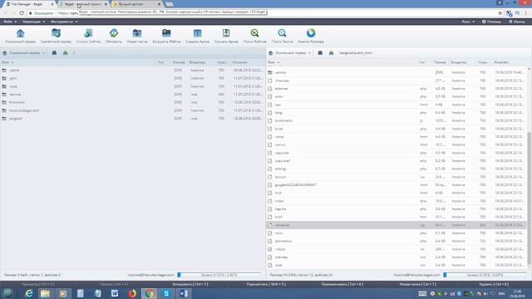Click file icon of the robots row
This screenshot has width=532, height=299.
(269, 249)
